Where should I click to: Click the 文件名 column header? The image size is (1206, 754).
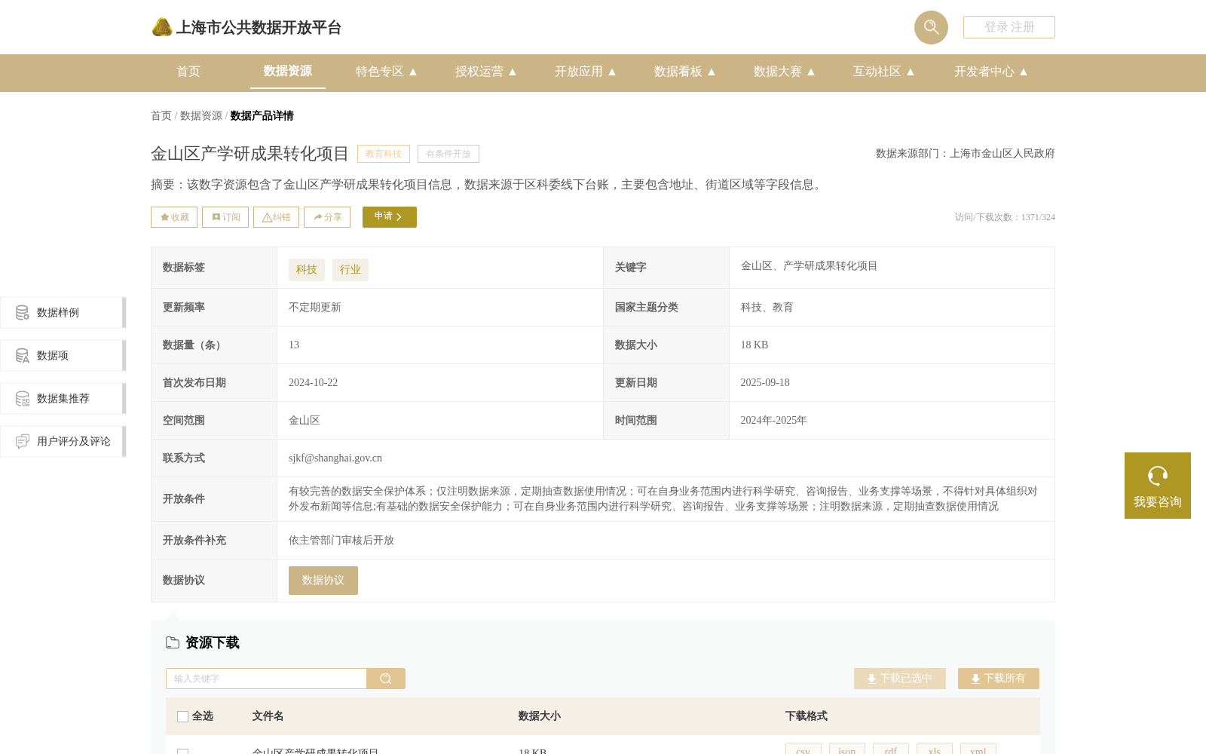pyautogui.click(x=268, y=716)
